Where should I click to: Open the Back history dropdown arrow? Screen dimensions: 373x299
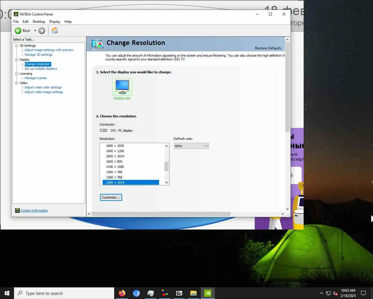pyautogui.click(x=35, y=31)
